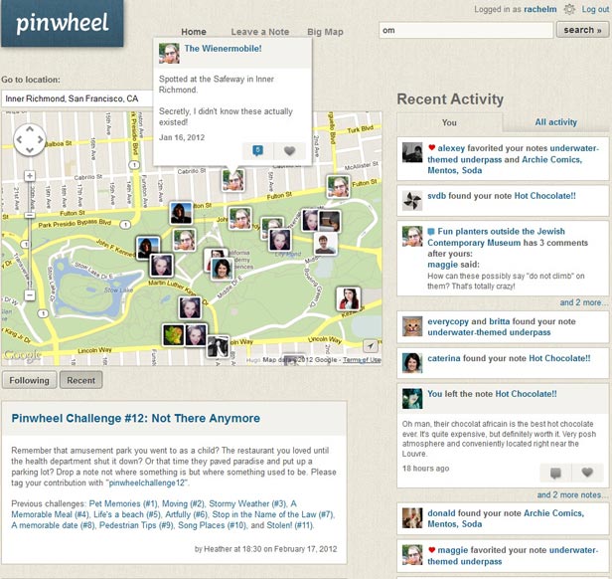Click donald's avatar in activity feed
Image resolution: width=612 pixels, height=579 pixels.
click(x=412, y=518)
